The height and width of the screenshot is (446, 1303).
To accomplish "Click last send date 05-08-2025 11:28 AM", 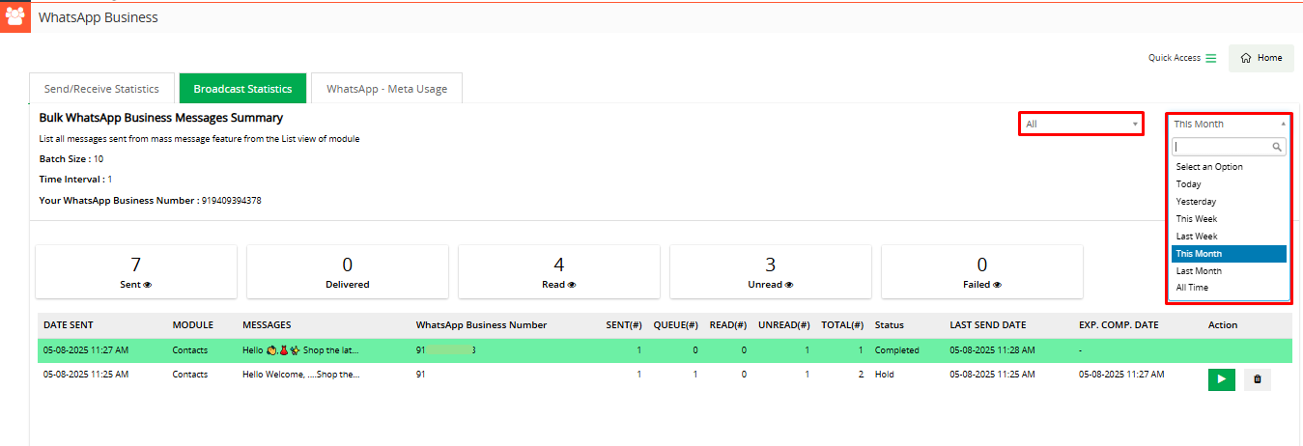I will [992, 350].
